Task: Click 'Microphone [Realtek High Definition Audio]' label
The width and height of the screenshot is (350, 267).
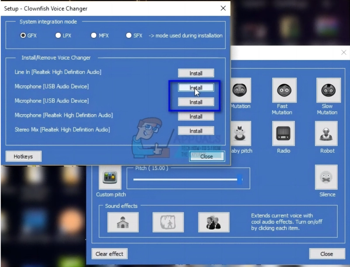Action: [64, 115]
